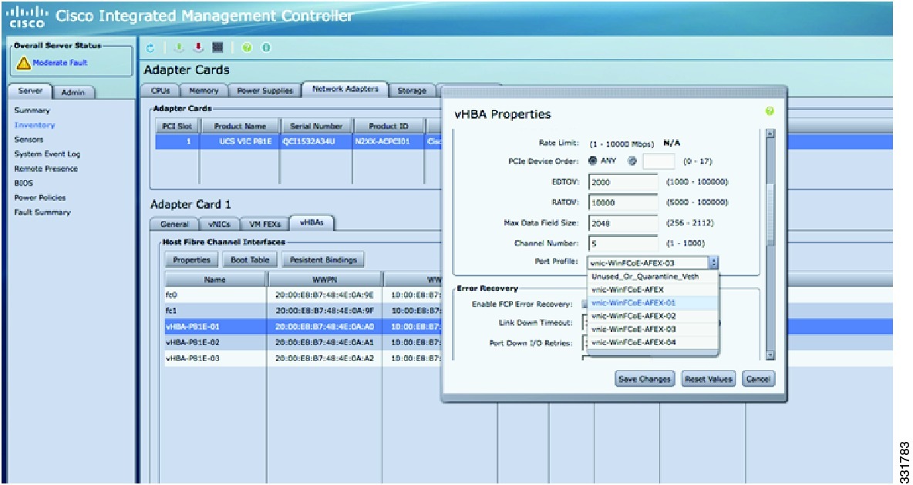Switch to the General tab of Adapter Card 1
Screen dimensions: 913x485
174,225
